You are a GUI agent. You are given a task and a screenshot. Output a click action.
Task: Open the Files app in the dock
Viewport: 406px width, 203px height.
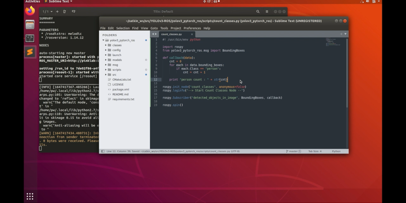click(x=30, y=24)
